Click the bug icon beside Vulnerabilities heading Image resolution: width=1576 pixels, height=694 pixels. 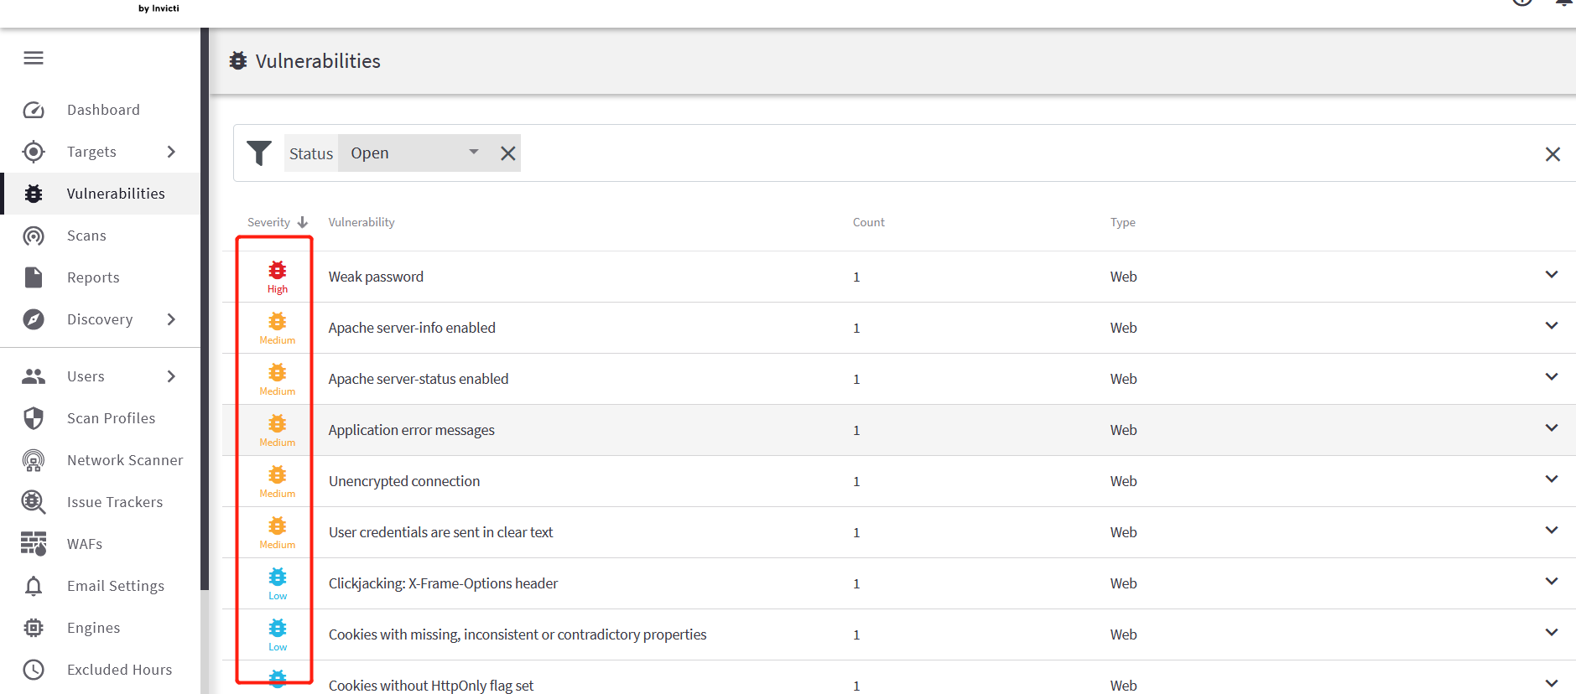coord(238,61)
